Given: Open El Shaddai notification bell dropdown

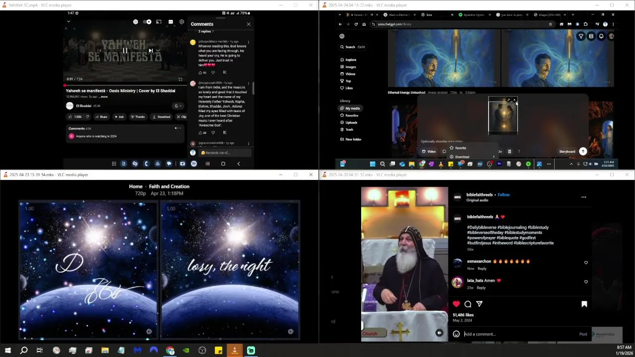Looking at the screenshot, I should tap(178, 106).
